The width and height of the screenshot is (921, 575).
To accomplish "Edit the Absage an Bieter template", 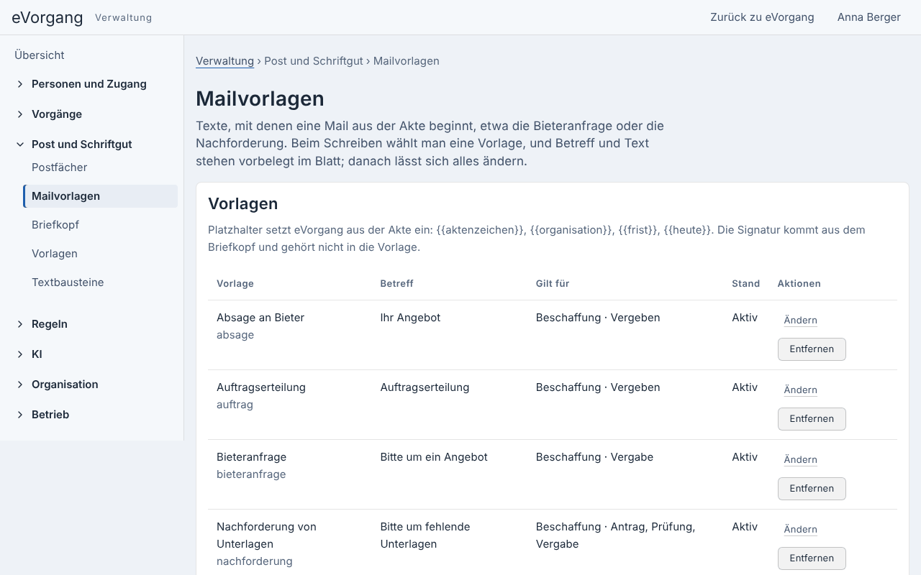I will pos(800,321).
